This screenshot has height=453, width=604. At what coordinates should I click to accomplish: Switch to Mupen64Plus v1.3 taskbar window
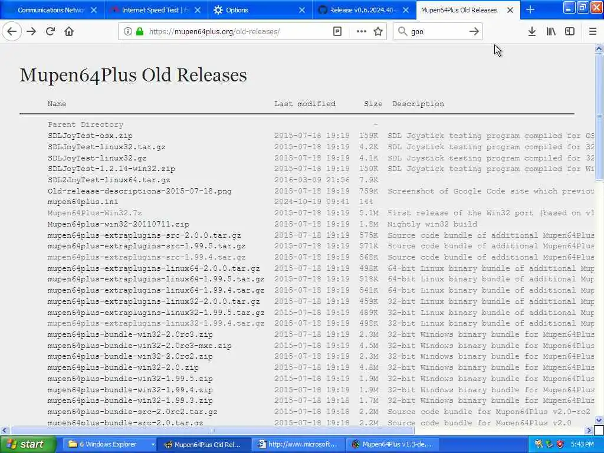392,444
